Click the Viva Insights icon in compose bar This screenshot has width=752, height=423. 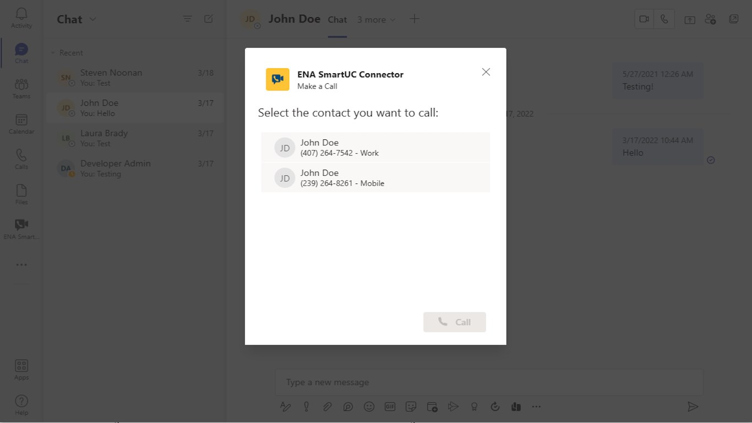click(516, 406)
